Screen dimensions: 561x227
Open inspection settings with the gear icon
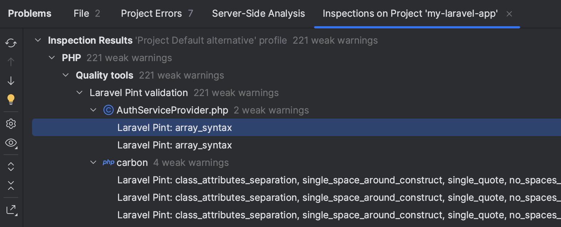pos(11,124)
